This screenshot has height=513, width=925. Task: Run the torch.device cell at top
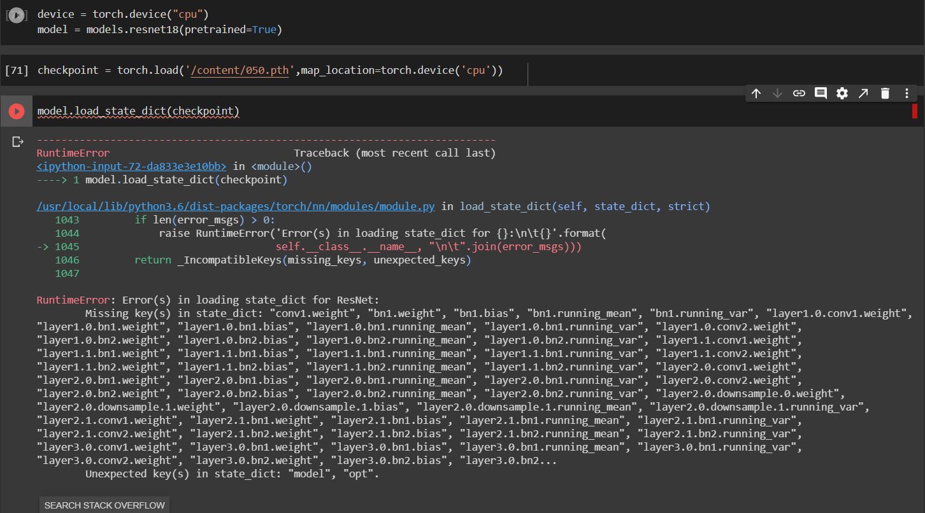coord(17,15)
